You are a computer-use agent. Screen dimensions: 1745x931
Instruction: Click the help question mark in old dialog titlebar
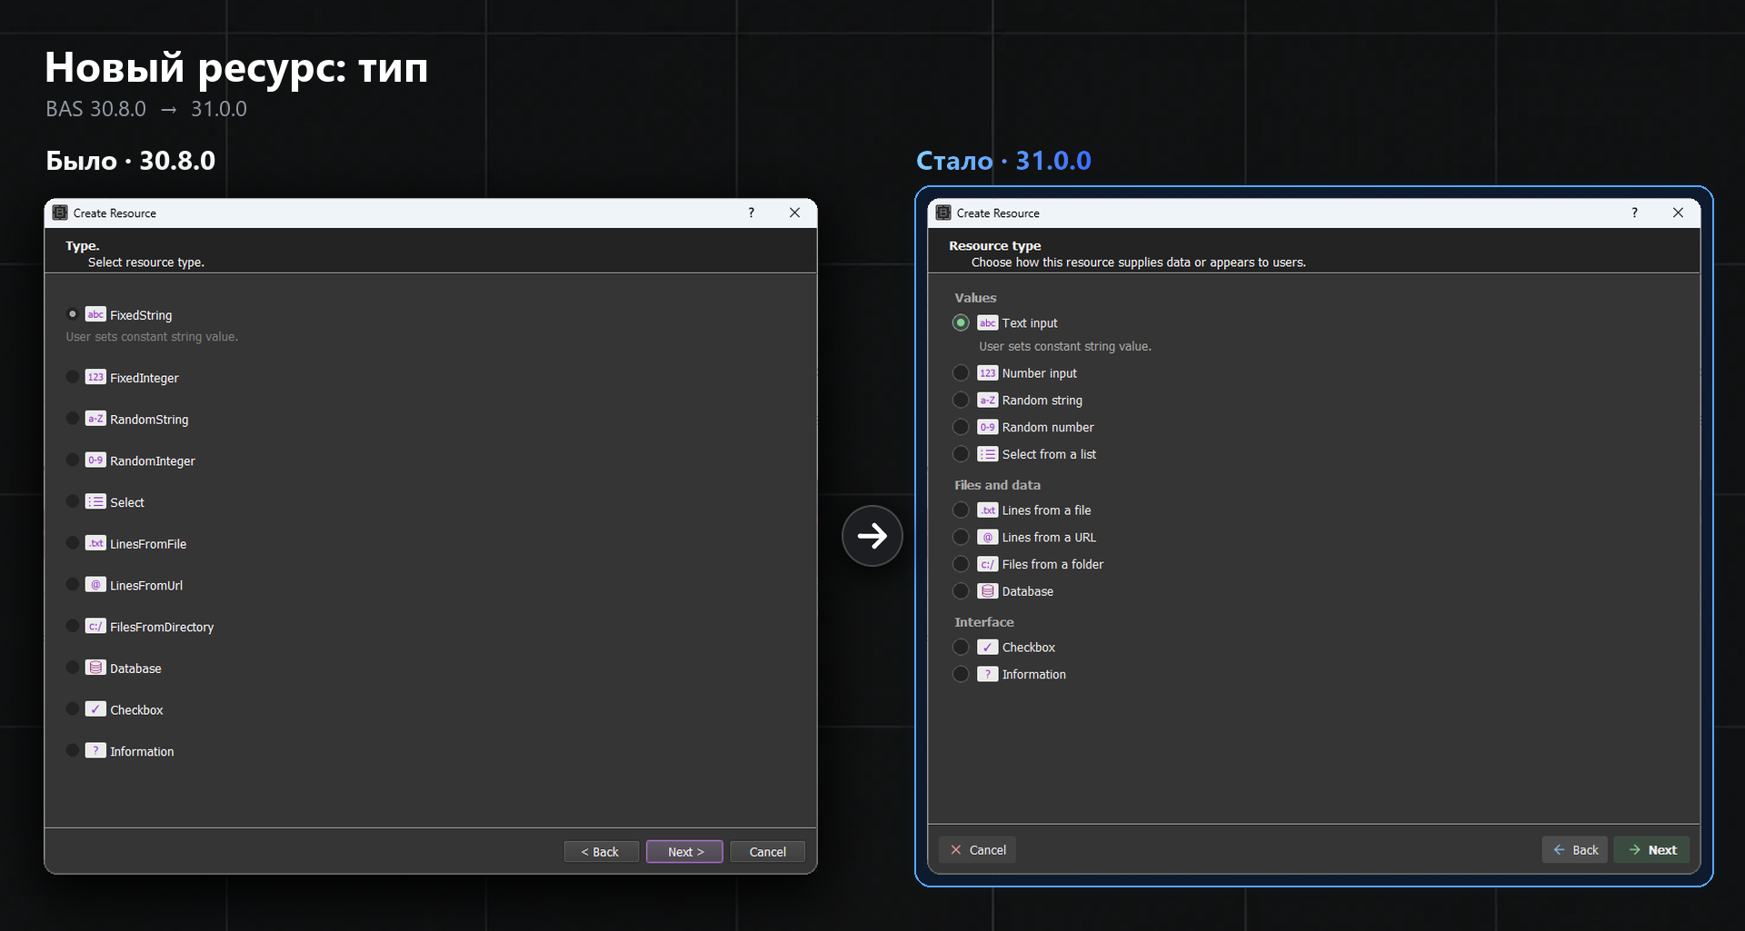tap(751, 213)
